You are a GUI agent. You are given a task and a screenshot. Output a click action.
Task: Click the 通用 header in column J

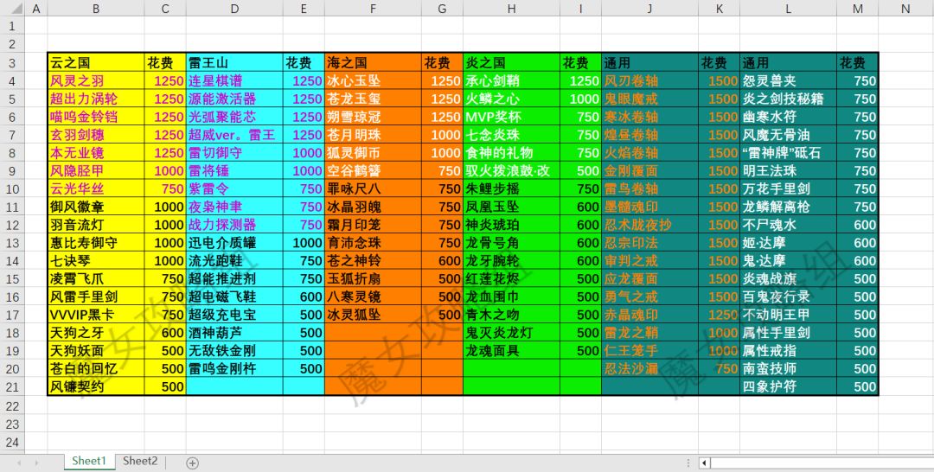[649, 62]
